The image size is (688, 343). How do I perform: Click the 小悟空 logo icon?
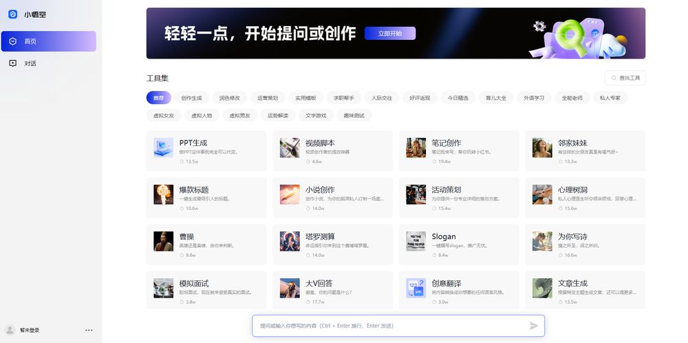[x=12, y=14]
